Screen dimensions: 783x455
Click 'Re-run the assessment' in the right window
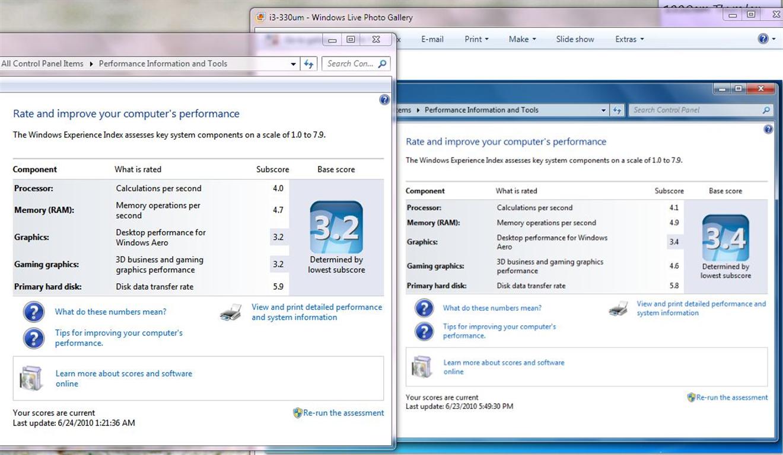(x=732, y=398)
